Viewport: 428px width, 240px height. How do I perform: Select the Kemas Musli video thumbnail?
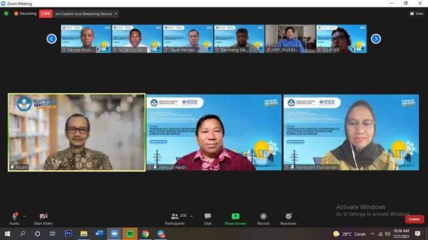[x=86, y=38]
